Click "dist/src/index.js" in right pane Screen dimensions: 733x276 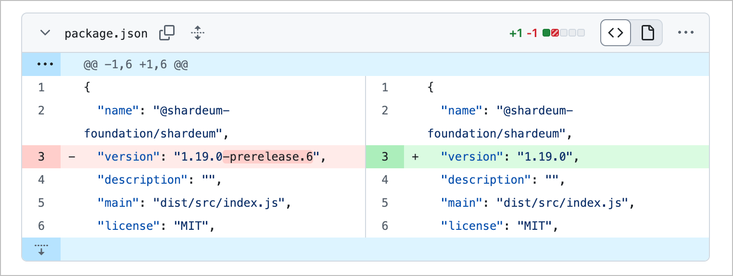(563, 203)
